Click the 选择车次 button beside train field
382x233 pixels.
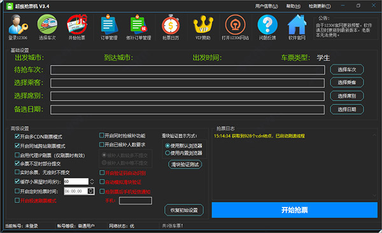point(347,69)
